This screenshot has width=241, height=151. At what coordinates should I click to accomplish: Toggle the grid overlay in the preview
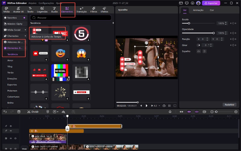pos(169,106)
